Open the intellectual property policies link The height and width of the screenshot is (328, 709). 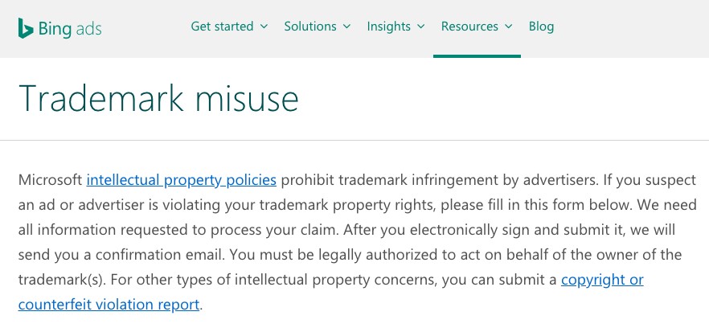[181, 179]
